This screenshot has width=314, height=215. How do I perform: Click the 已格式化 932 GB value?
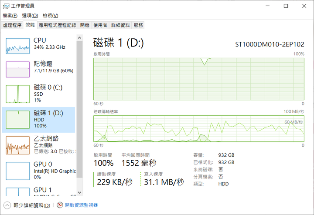226,162
